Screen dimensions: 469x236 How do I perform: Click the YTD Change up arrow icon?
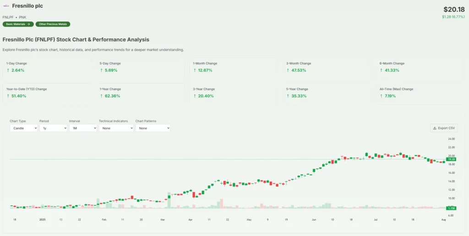click(8, 96)
